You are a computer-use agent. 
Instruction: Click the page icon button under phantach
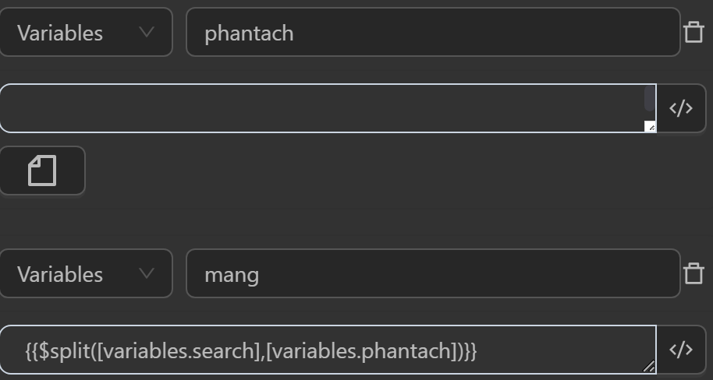(x=42, y=170)
